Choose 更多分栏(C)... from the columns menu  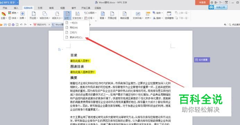pos(77,37)
